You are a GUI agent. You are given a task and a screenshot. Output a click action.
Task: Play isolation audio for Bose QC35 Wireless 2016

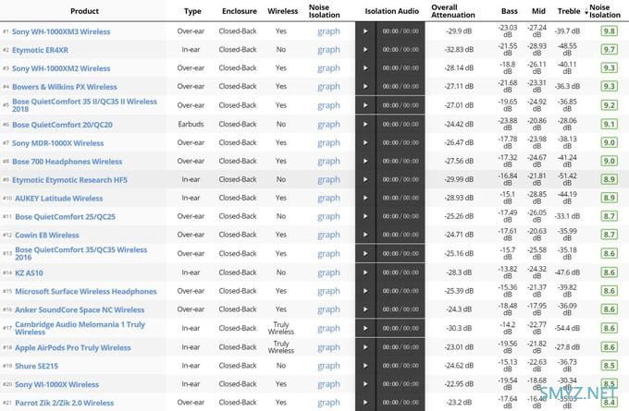click(365, 254)
